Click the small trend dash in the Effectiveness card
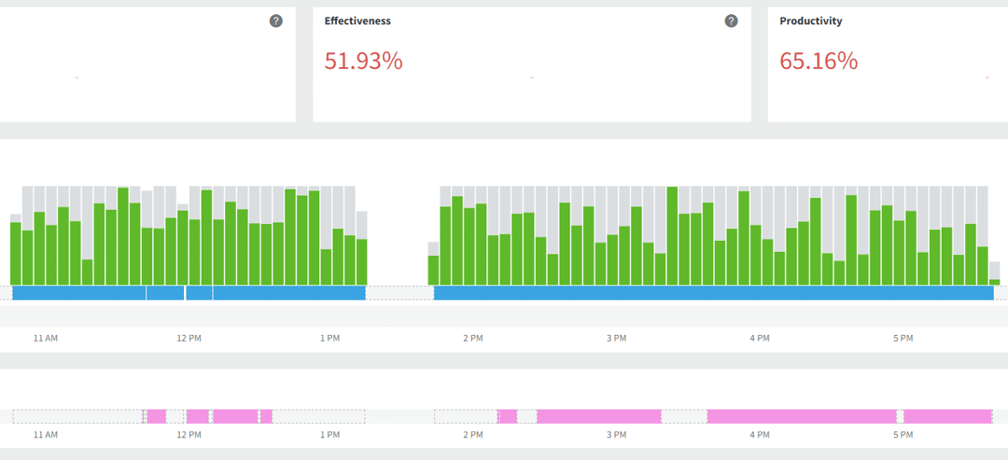 pyautogui.click(x=532, y=78)
